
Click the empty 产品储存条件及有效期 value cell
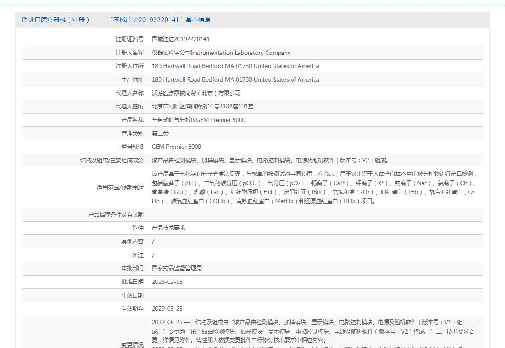pyautogui.click(x=315, y=215)
